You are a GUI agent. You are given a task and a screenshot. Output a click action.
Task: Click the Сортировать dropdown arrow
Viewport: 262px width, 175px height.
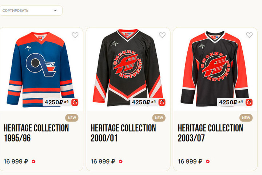coord(55,11)
